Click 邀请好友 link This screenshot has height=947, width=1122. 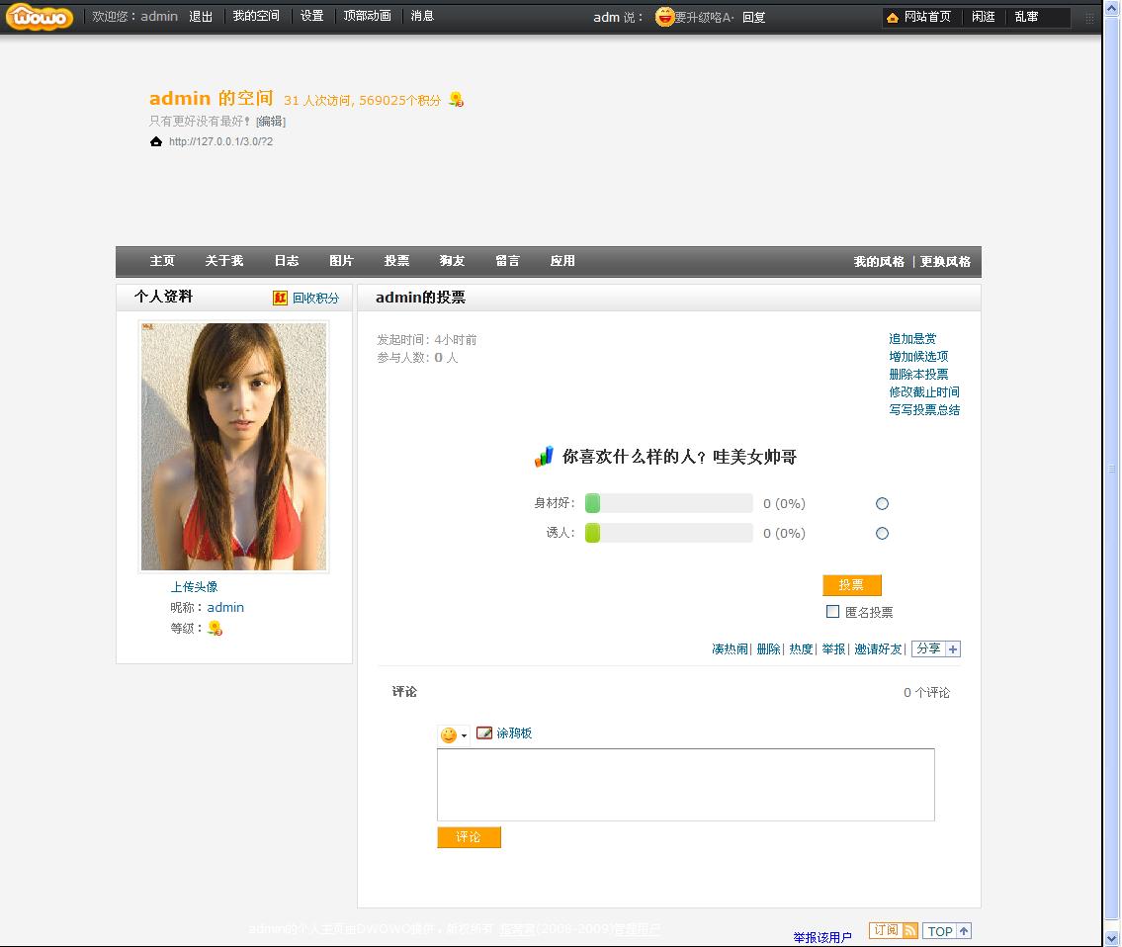878,649
